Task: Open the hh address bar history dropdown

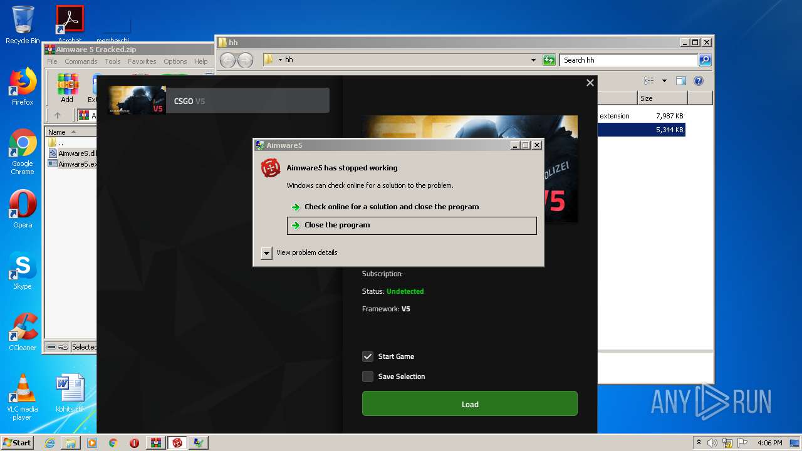Action: click(533, 60)
